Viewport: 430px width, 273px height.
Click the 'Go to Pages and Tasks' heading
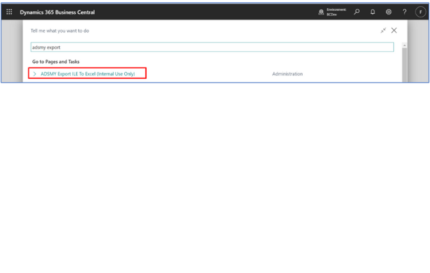pyautogui.click(x=56, y=62)
